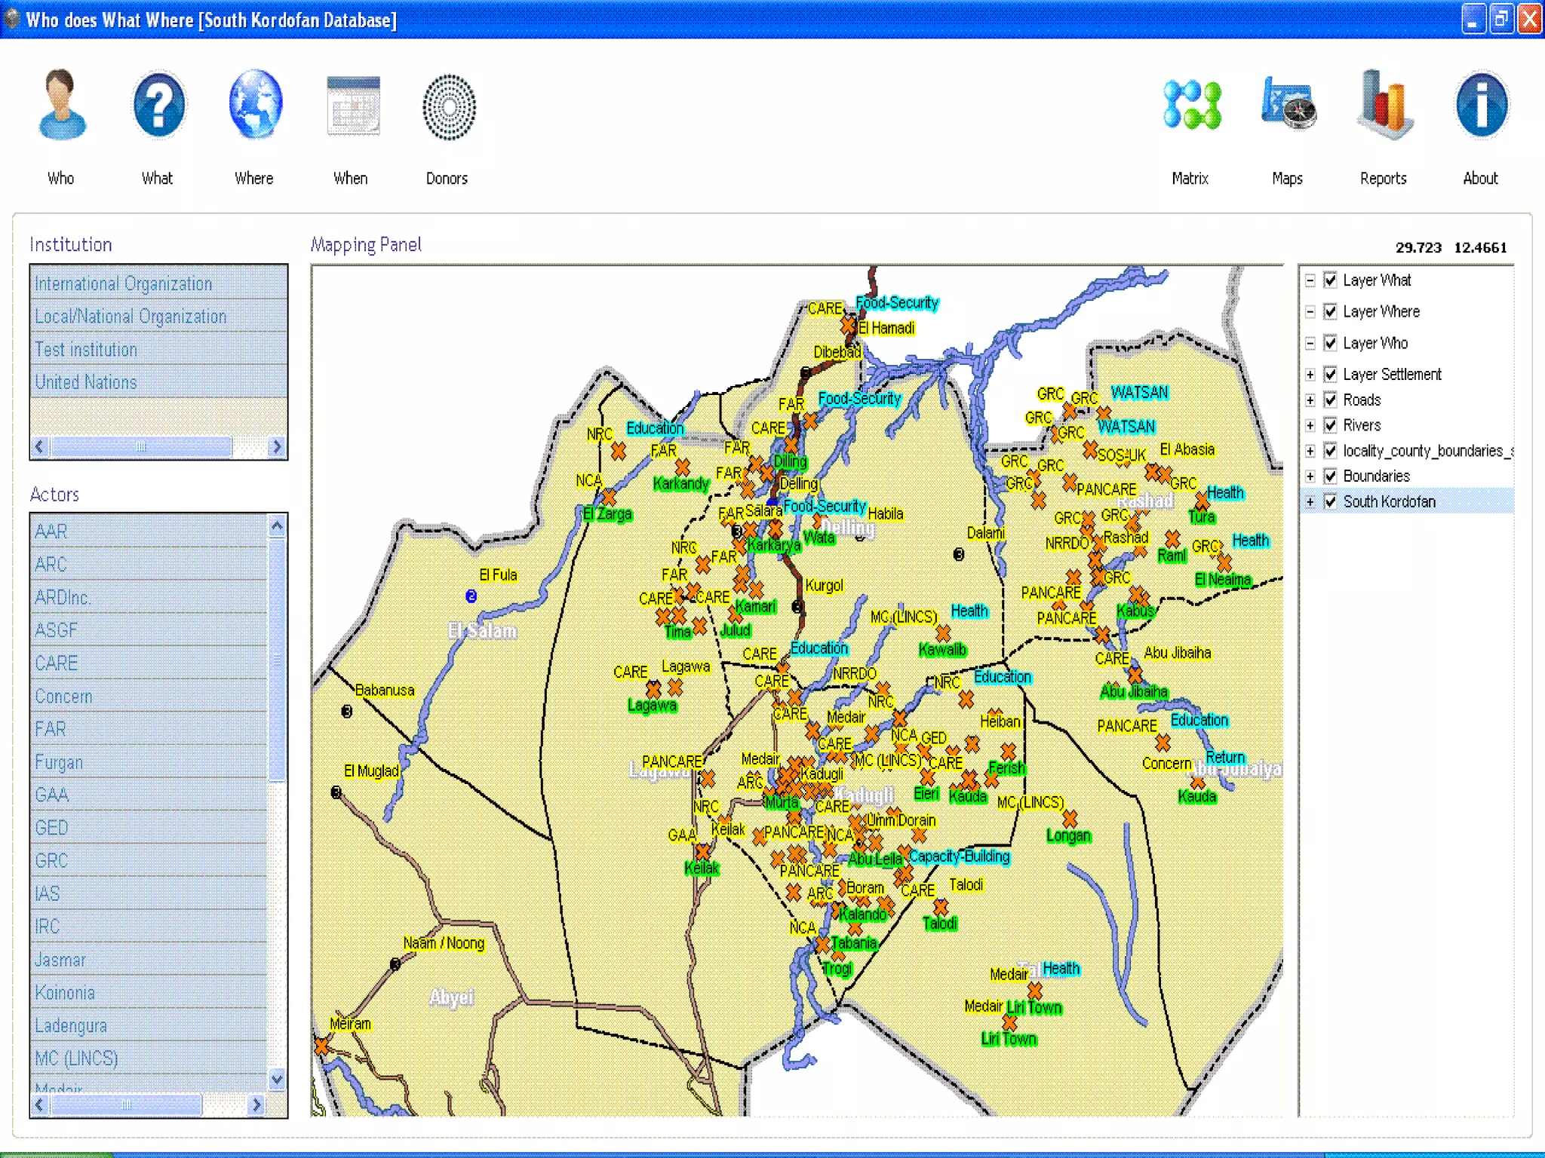The width and height of the screenshot is (1545, 1158).
Task: Choose Concern from the Actors list
Action: click(x=64, y=697)
